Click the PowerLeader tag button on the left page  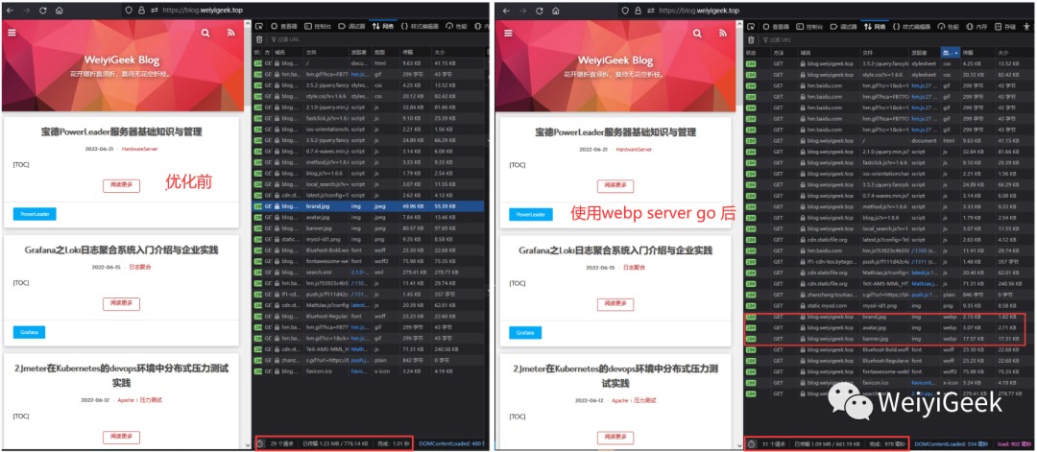pyautogui.click(x=36, y=214)
